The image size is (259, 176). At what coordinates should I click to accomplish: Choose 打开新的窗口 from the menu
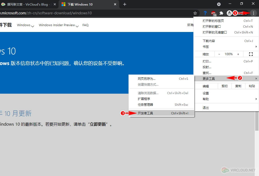point(226,26)
